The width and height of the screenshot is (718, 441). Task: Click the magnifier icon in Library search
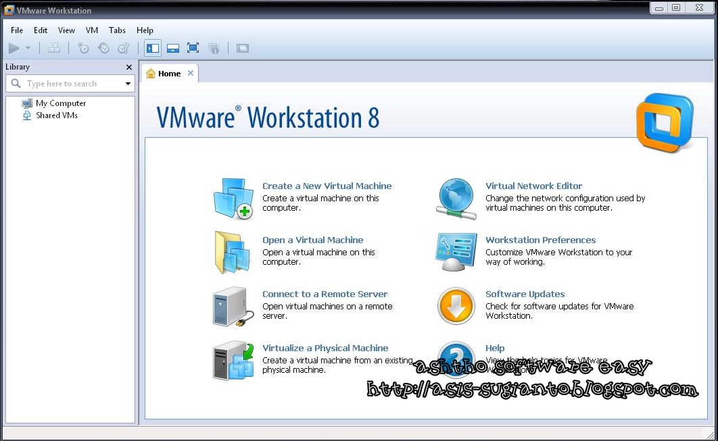tap(16, 83)
